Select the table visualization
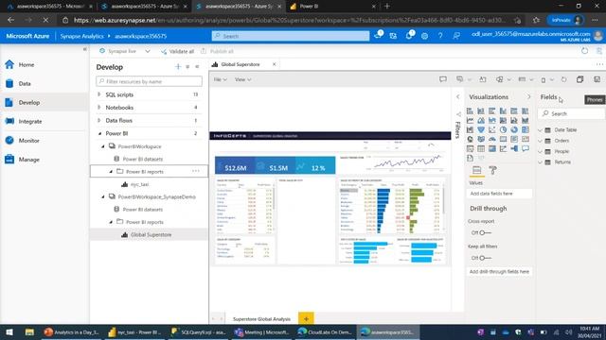 click(x=481, y=149)
